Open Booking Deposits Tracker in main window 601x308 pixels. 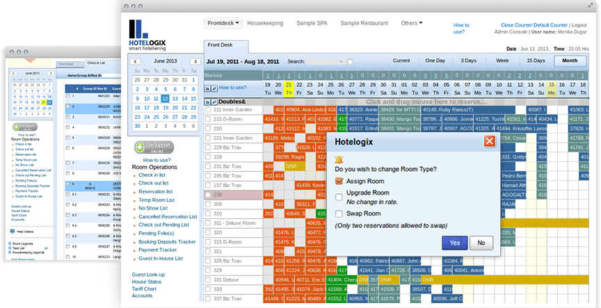tap(167, 242)
